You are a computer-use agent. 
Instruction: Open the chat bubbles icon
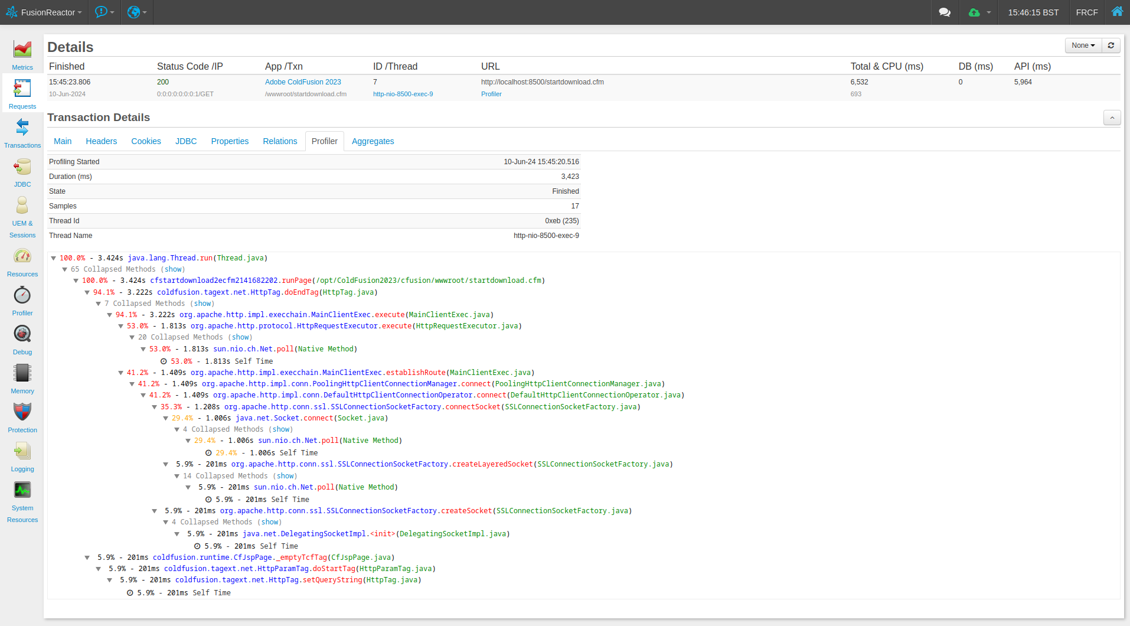point(945,12)
